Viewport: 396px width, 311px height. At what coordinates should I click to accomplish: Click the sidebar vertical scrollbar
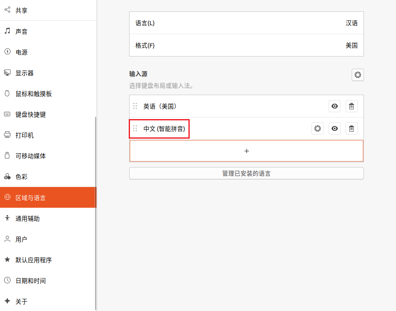click(95, 211)
